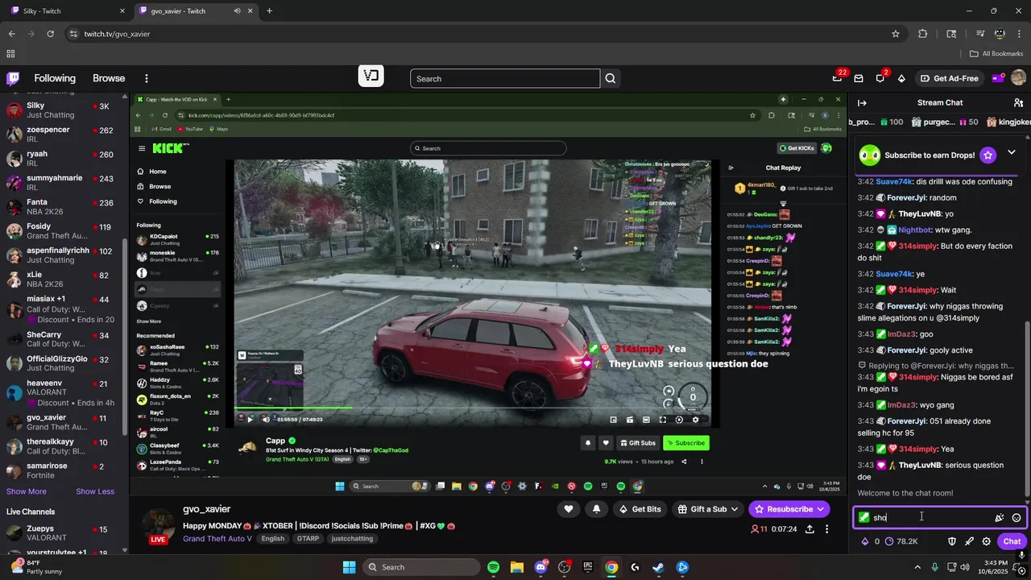Click the Get Ad-Free button
The image size is (1031, 580).
(x=949, y=78)
